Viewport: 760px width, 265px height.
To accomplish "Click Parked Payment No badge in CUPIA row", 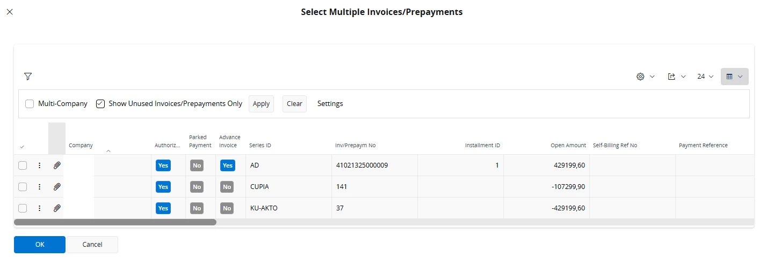I will click(197, 187).
